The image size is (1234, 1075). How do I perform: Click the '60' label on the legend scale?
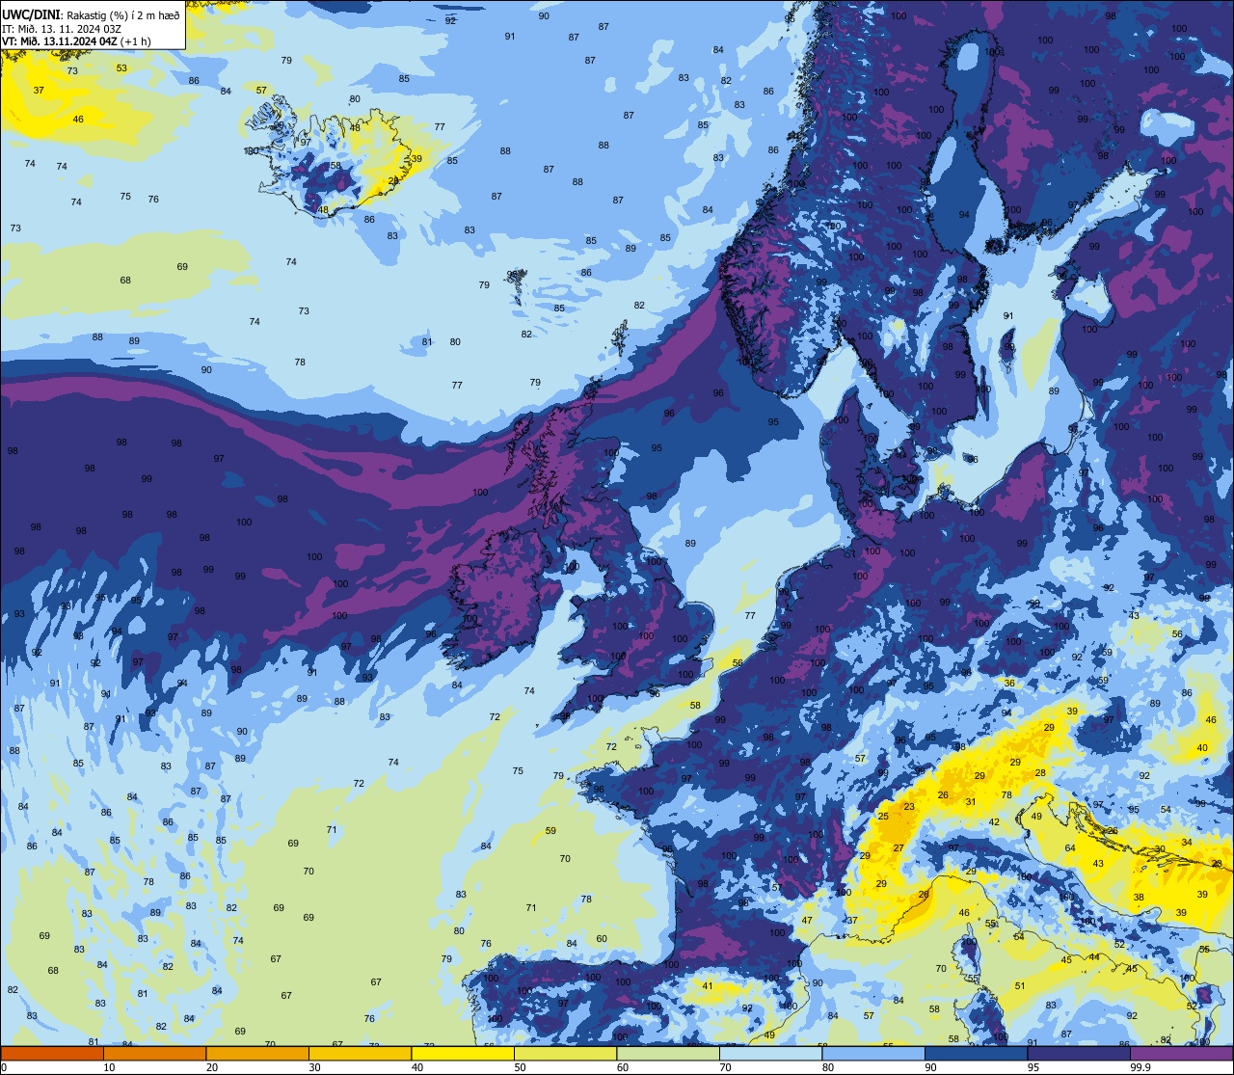(x=623, y=1066)
